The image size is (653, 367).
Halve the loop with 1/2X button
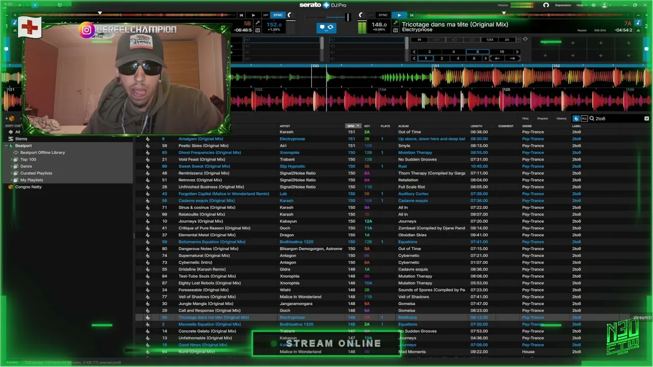click(x=490, y=40)
